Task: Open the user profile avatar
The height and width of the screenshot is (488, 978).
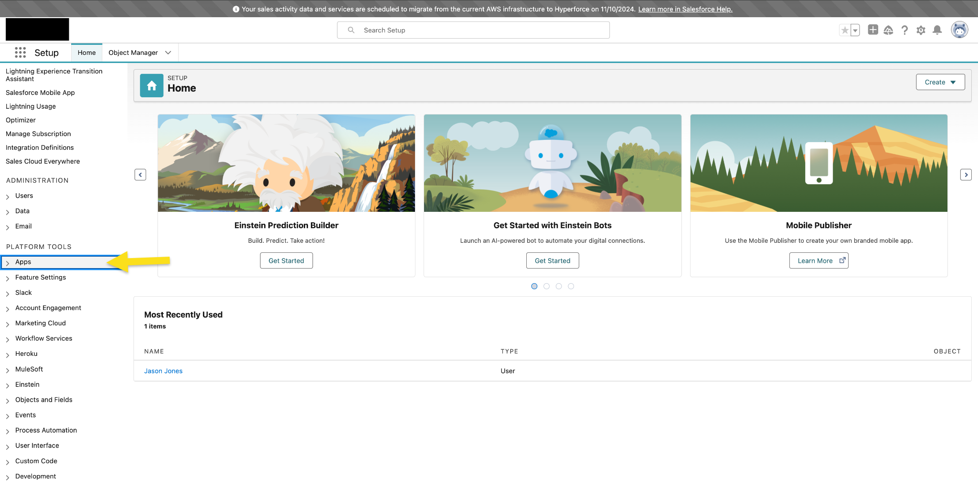Action: coord(959,30)
